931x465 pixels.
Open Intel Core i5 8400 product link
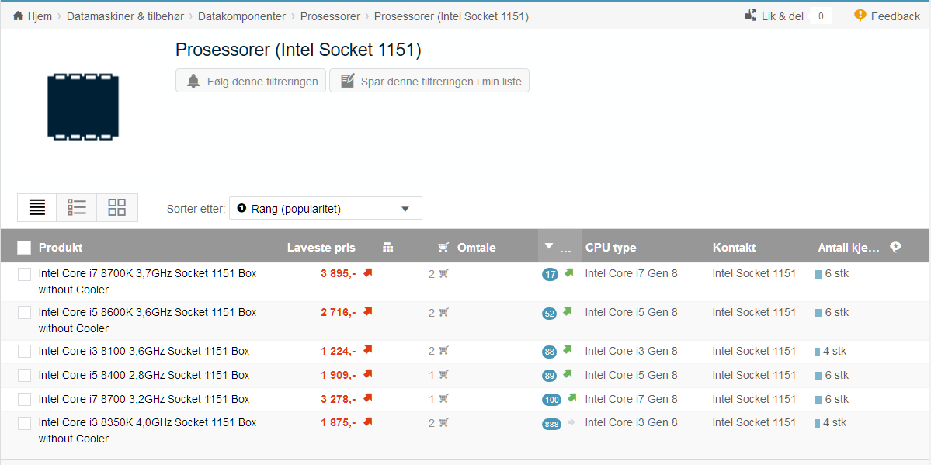point(144,375)
